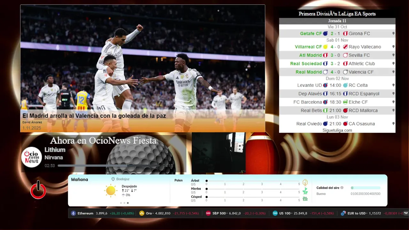Click the dark webcam video thumbnail
This screenshot has height=230, width=409.
(x=219, y=153)
